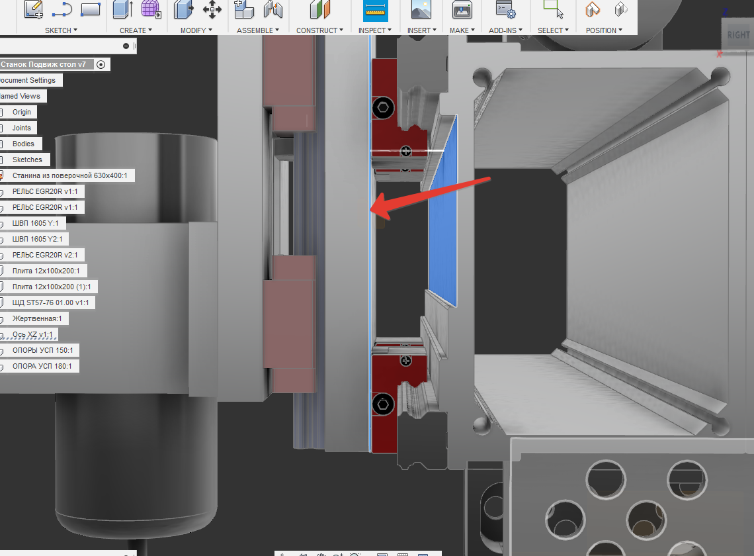Click the Bodies folder row
The height and width of the screenshot is (556, 754).
[23, 144]
